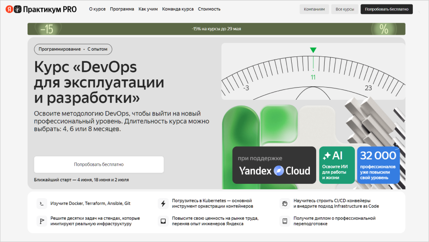Click the gauge value 11
The height and width of the screenshot is (242, 429).
(x=313, y=77)
